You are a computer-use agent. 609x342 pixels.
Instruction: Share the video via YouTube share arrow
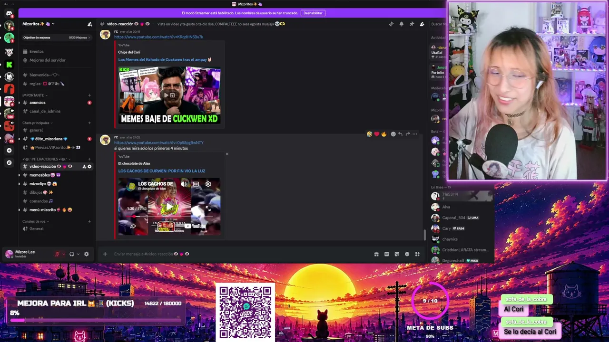click(x=133, y=226)
